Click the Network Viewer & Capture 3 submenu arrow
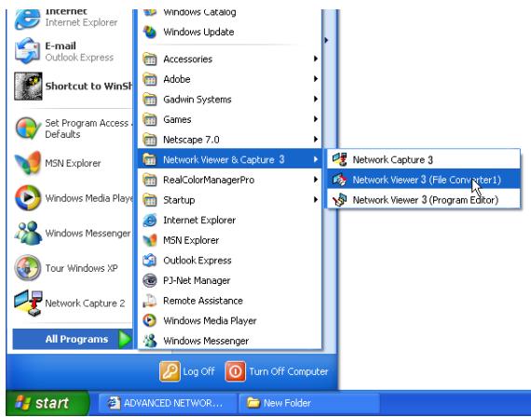 pyautogui.click(x=316, y=159)
